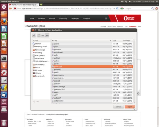This screenshot has height=127, width=159.
Task: Click the Cancel button in dialog
Action: 119,107
